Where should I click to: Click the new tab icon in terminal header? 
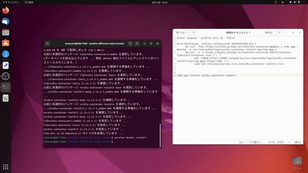[47, 44]
